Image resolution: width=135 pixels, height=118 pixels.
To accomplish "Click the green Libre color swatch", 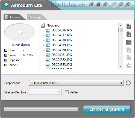I will tap(6, 50).
